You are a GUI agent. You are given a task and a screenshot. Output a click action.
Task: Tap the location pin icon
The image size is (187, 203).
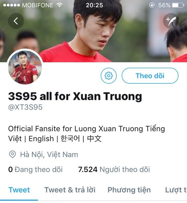12,154
